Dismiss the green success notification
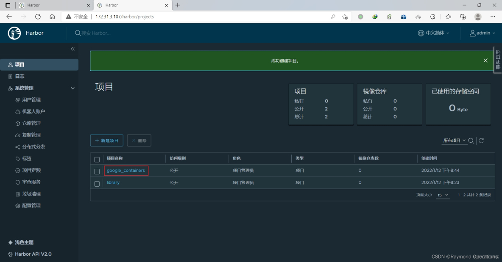 (485, 61)
